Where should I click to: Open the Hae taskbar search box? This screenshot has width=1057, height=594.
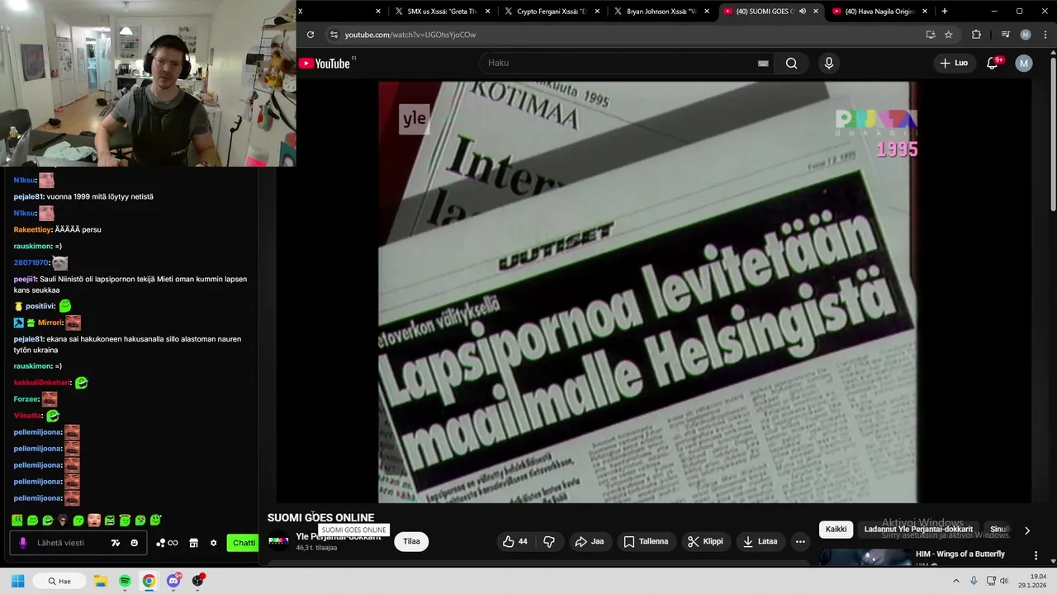pyautogui.click(x=59, y=581)
